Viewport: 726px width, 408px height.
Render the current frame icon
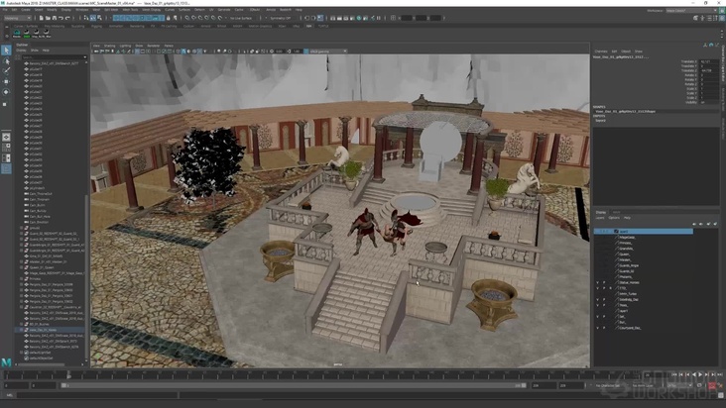pos(339,18)
